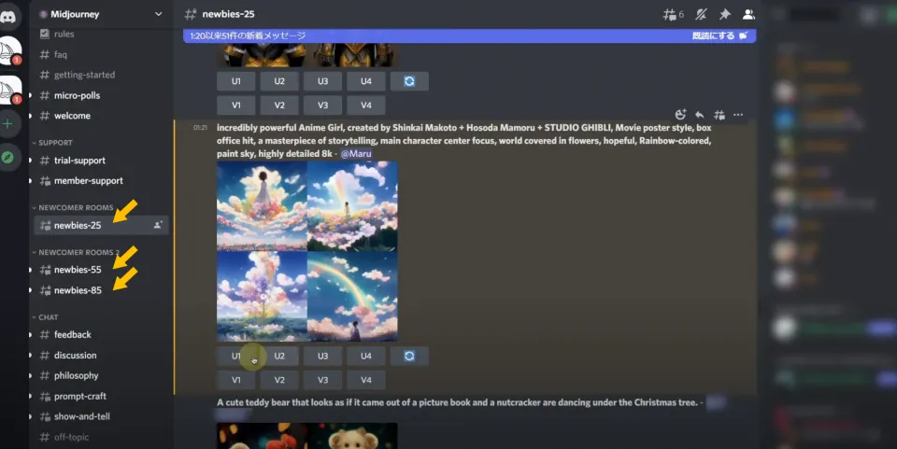Click V3 under the Anime Girl images
The image size is (897, 449).
322,380
